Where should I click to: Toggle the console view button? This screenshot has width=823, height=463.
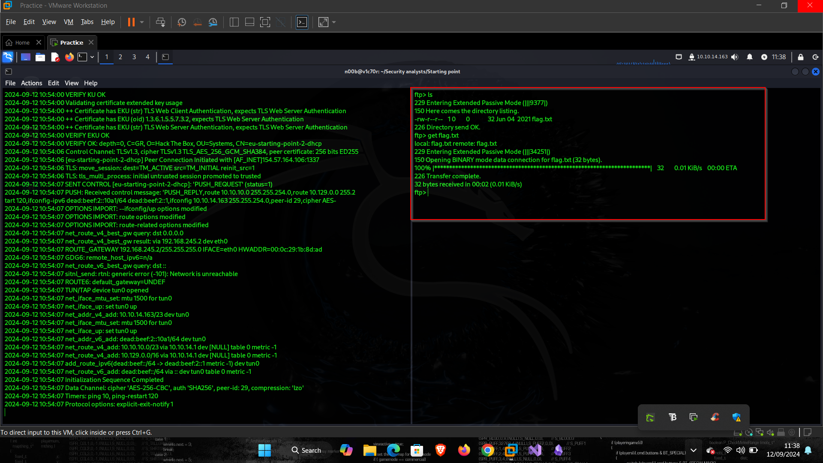(x=302, y=22)
